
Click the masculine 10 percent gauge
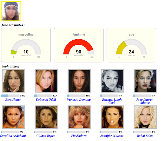pos(26,45)
